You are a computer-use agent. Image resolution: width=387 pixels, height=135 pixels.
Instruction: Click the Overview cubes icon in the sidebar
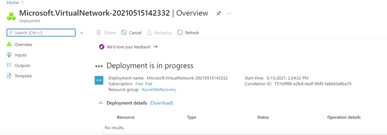coord(9,44)
